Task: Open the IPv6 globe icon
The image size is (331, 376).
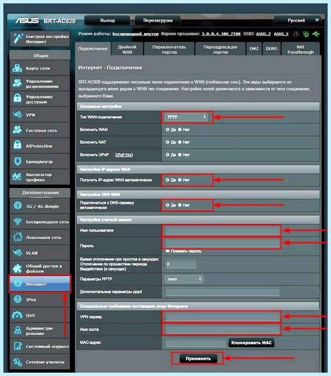Action: click(18, 299)
